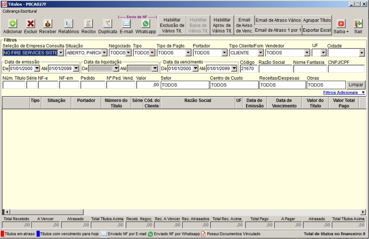Click the blue vencimento para hoje swatch

(x=38, y=234)
